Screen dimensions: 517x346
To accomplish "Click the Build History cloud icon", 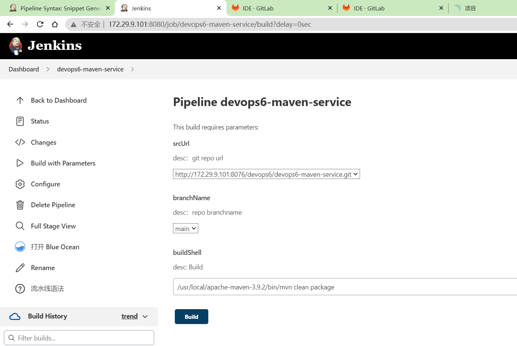I will pos(15,317).
